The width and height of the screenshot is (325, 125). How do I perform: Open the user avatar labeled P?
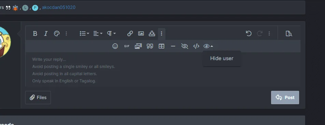pos(35,8)
